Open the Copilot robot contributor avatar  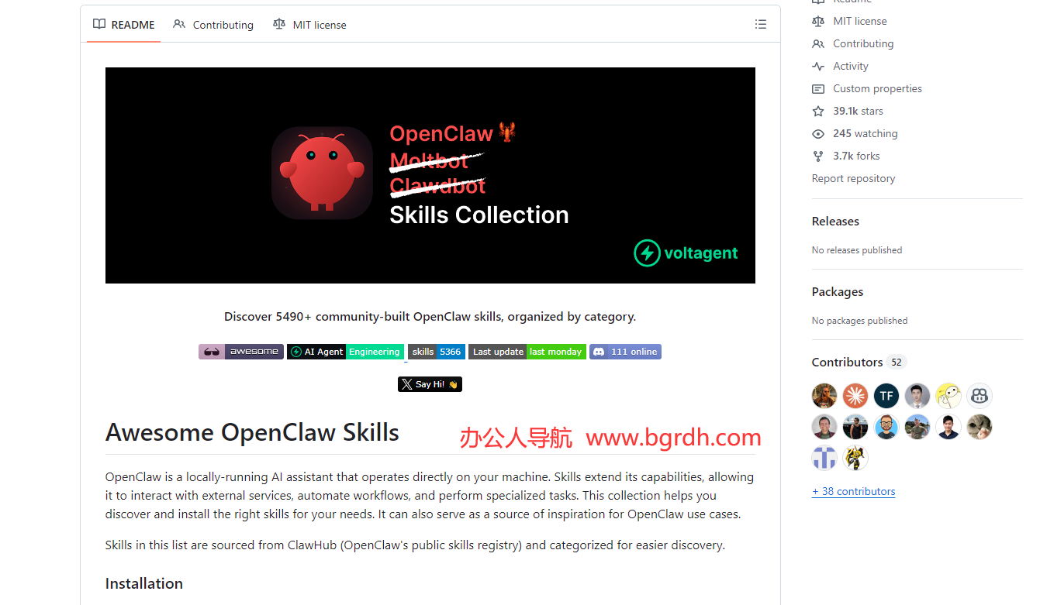coord(980,396)
